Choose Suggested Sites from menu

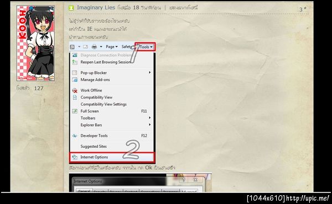tap(111, 146)
